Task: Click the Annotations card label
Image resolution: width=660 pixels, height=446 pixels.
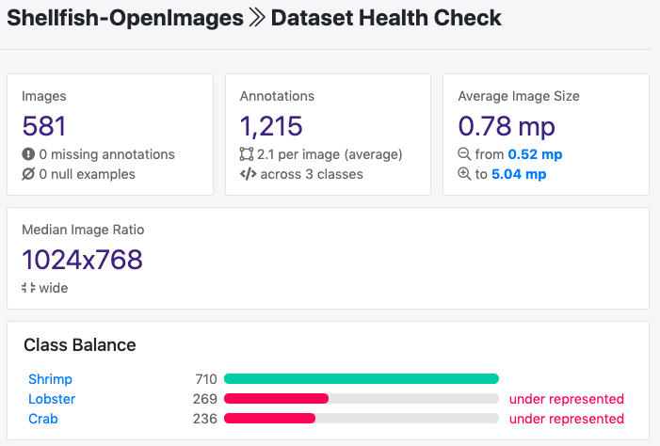Action: click(x=277, y=96)
